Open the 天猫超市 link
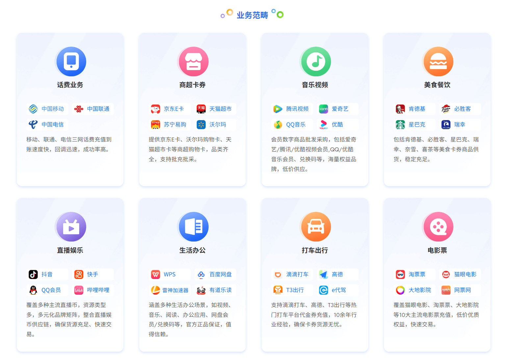The width and height of the screenshot is (508, 359). (220, 109)
